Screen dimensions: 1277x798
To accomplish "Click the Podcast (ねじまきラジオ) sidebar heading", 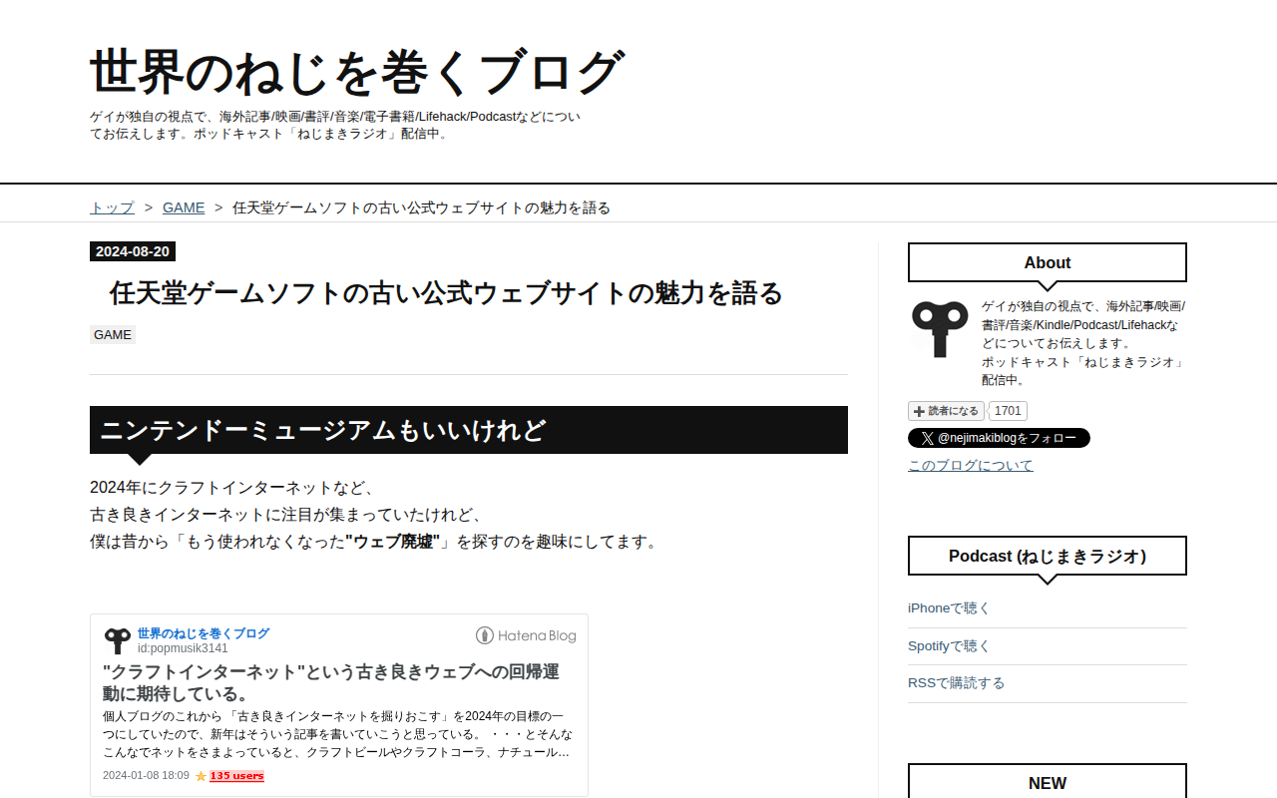I will [x=1048, y=556].
